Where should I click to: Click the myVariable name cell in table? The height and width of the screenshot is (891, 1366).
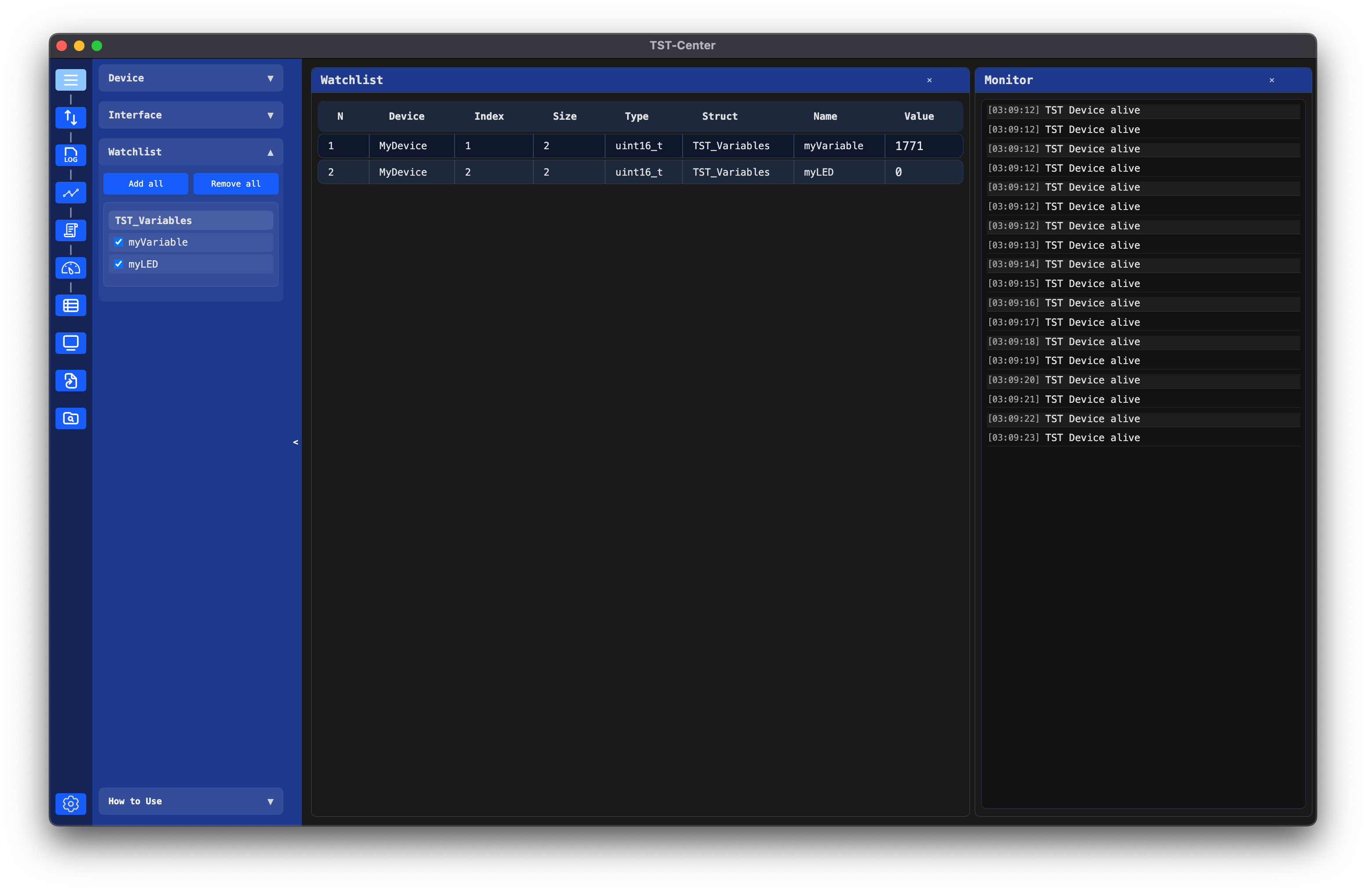[839, 146]
